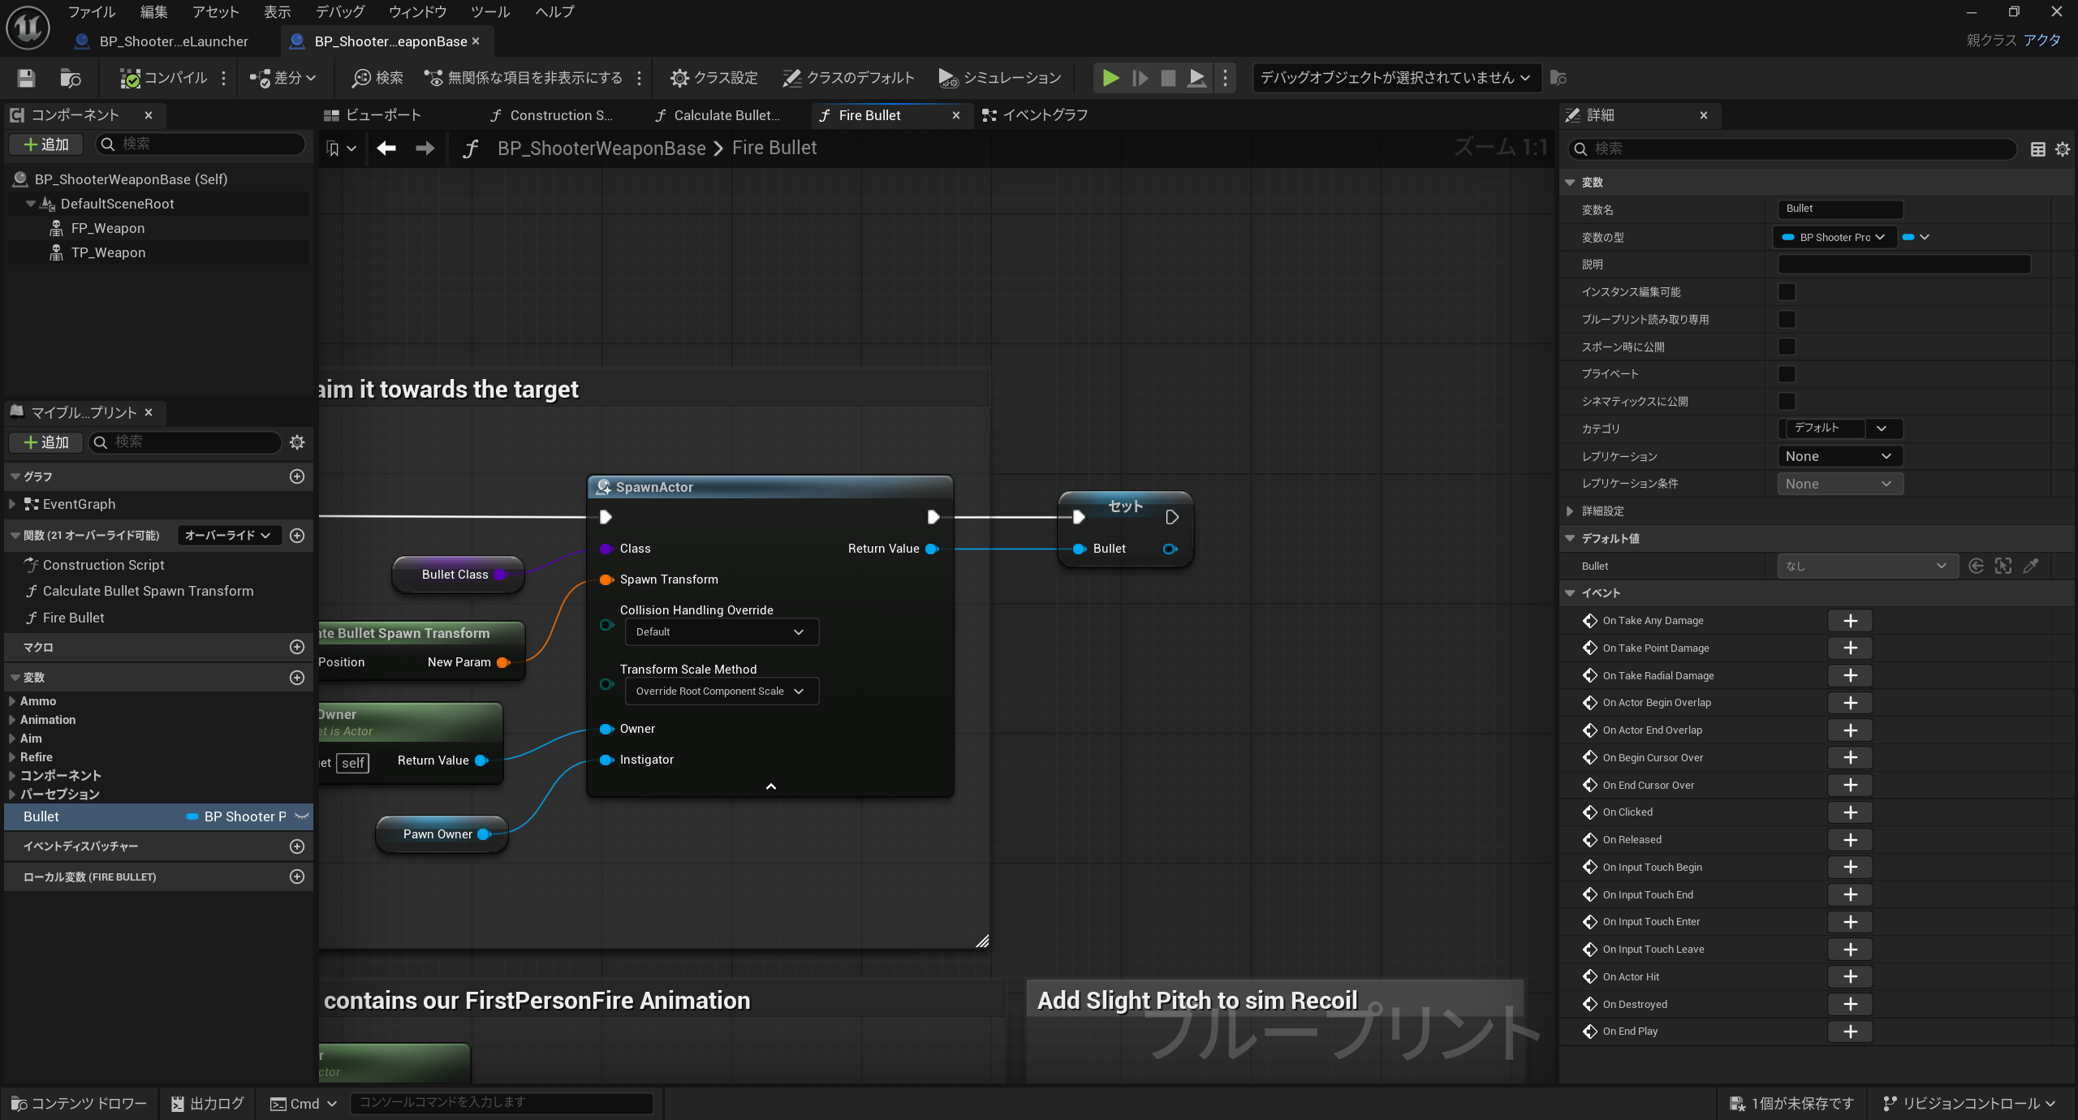Open the Replication None dropdown
This screenshot has height=1120, width=2078.
[1839, 456]
